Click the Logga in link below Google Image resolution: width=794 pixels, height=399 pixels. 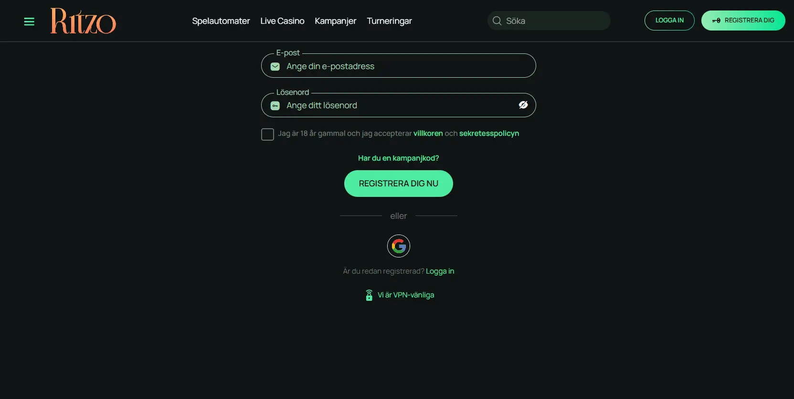pos(440,271)
